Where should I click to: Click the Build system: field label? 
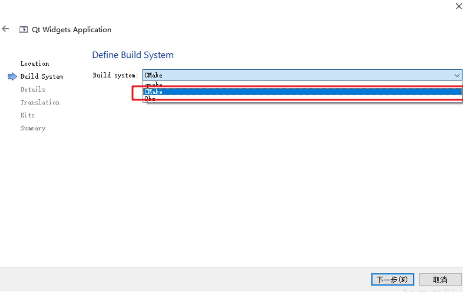(x=115, y=75)
